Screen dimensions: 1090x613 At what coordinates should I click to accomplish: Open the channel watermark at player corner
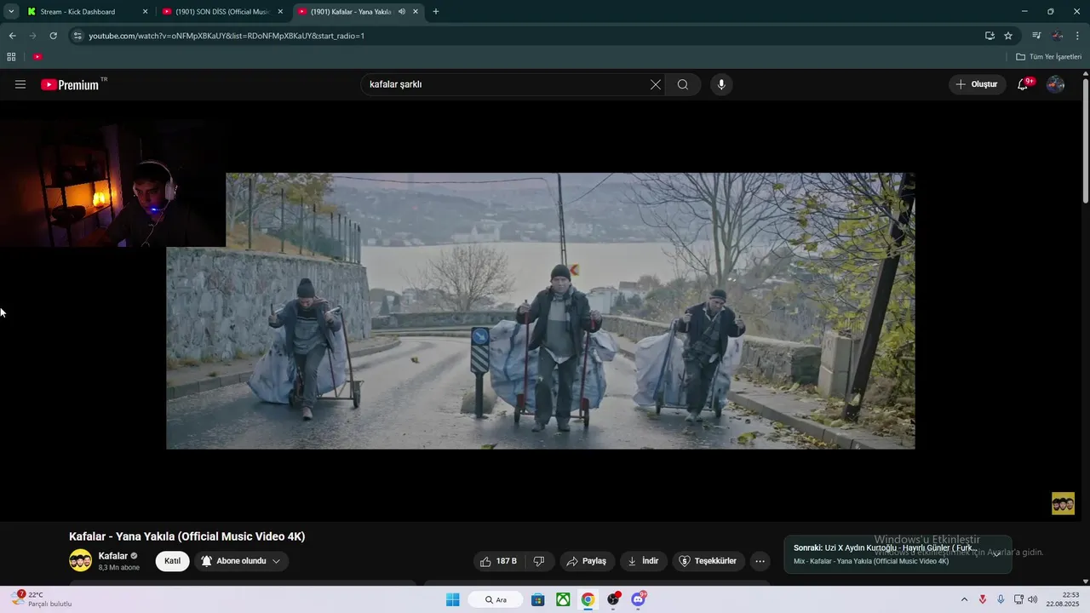tap(1063, 503)
